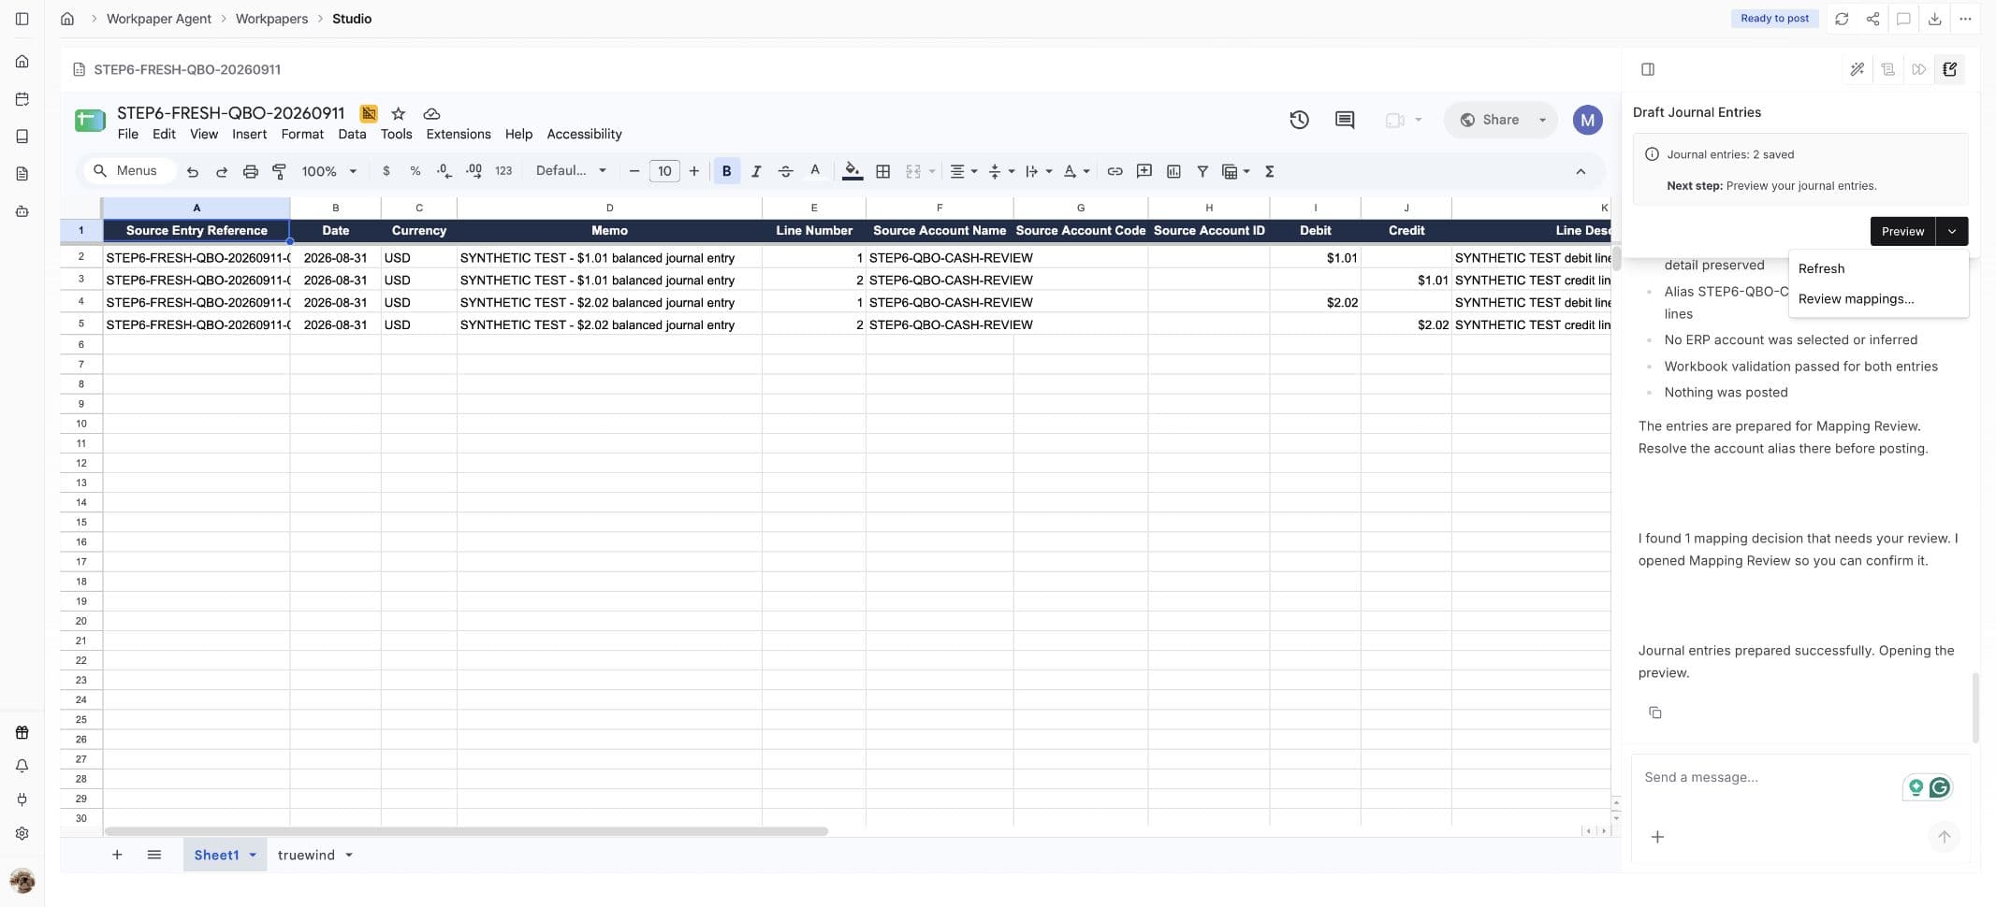Apply italic formatting
This screenshot has width=1996, height=907.
point(756,171)
